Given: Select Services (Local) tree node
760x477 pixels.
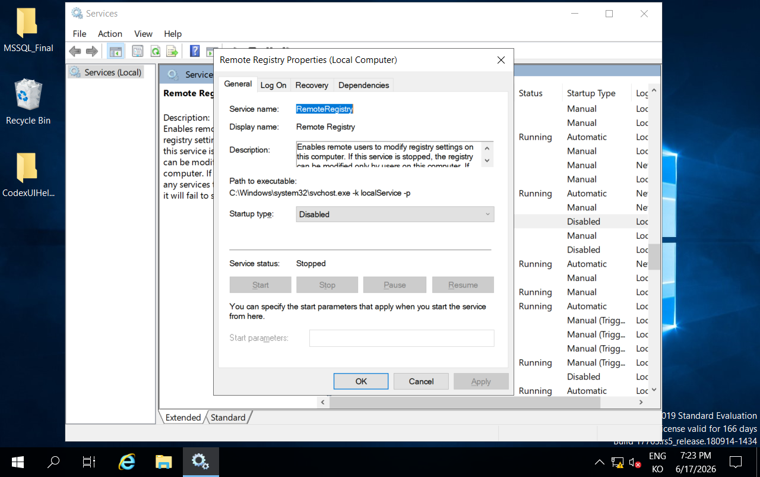Looking at the screenshot, I should pyautogui.click(x=106, y=72).
